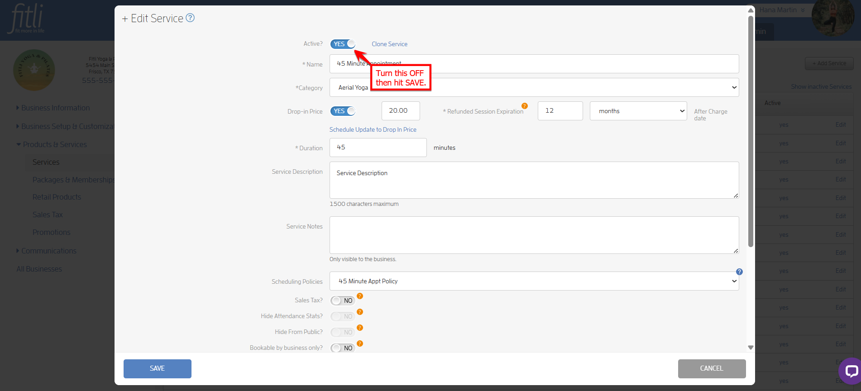Screen dimensions: 861x391
Task: Open the Category dropdown showing Aerial Yoga
Action: (534, 87)
